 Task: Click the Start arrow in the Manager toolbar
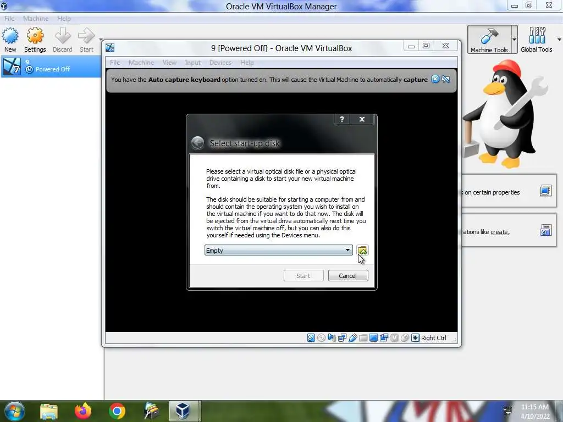pos(86,40)
